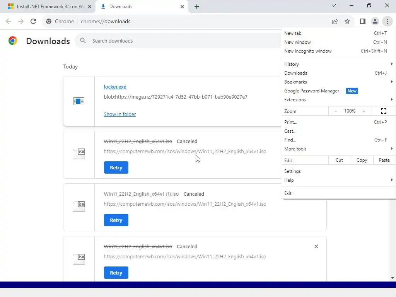Click the mega.nz blob URL text

[176, 97]
